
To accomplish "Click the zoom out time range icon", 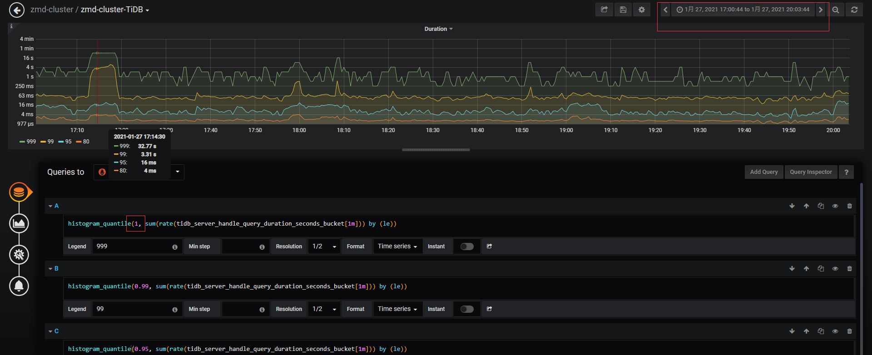I will (x=835, y=10).
